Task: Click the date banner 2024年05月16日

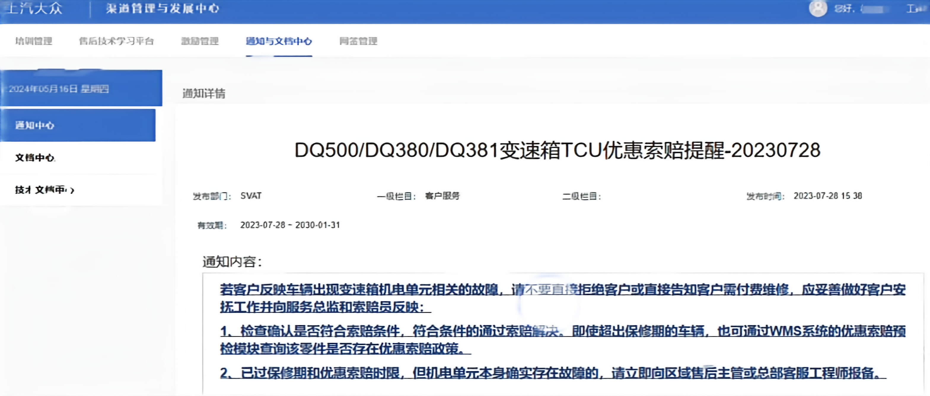Action: pos(58,89)
